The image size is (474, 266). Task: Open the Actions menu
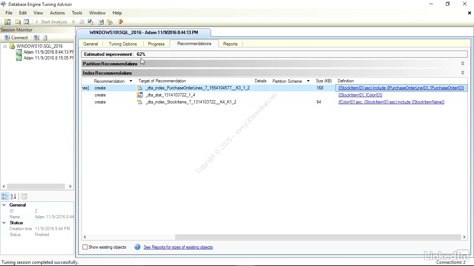(57, 13)
